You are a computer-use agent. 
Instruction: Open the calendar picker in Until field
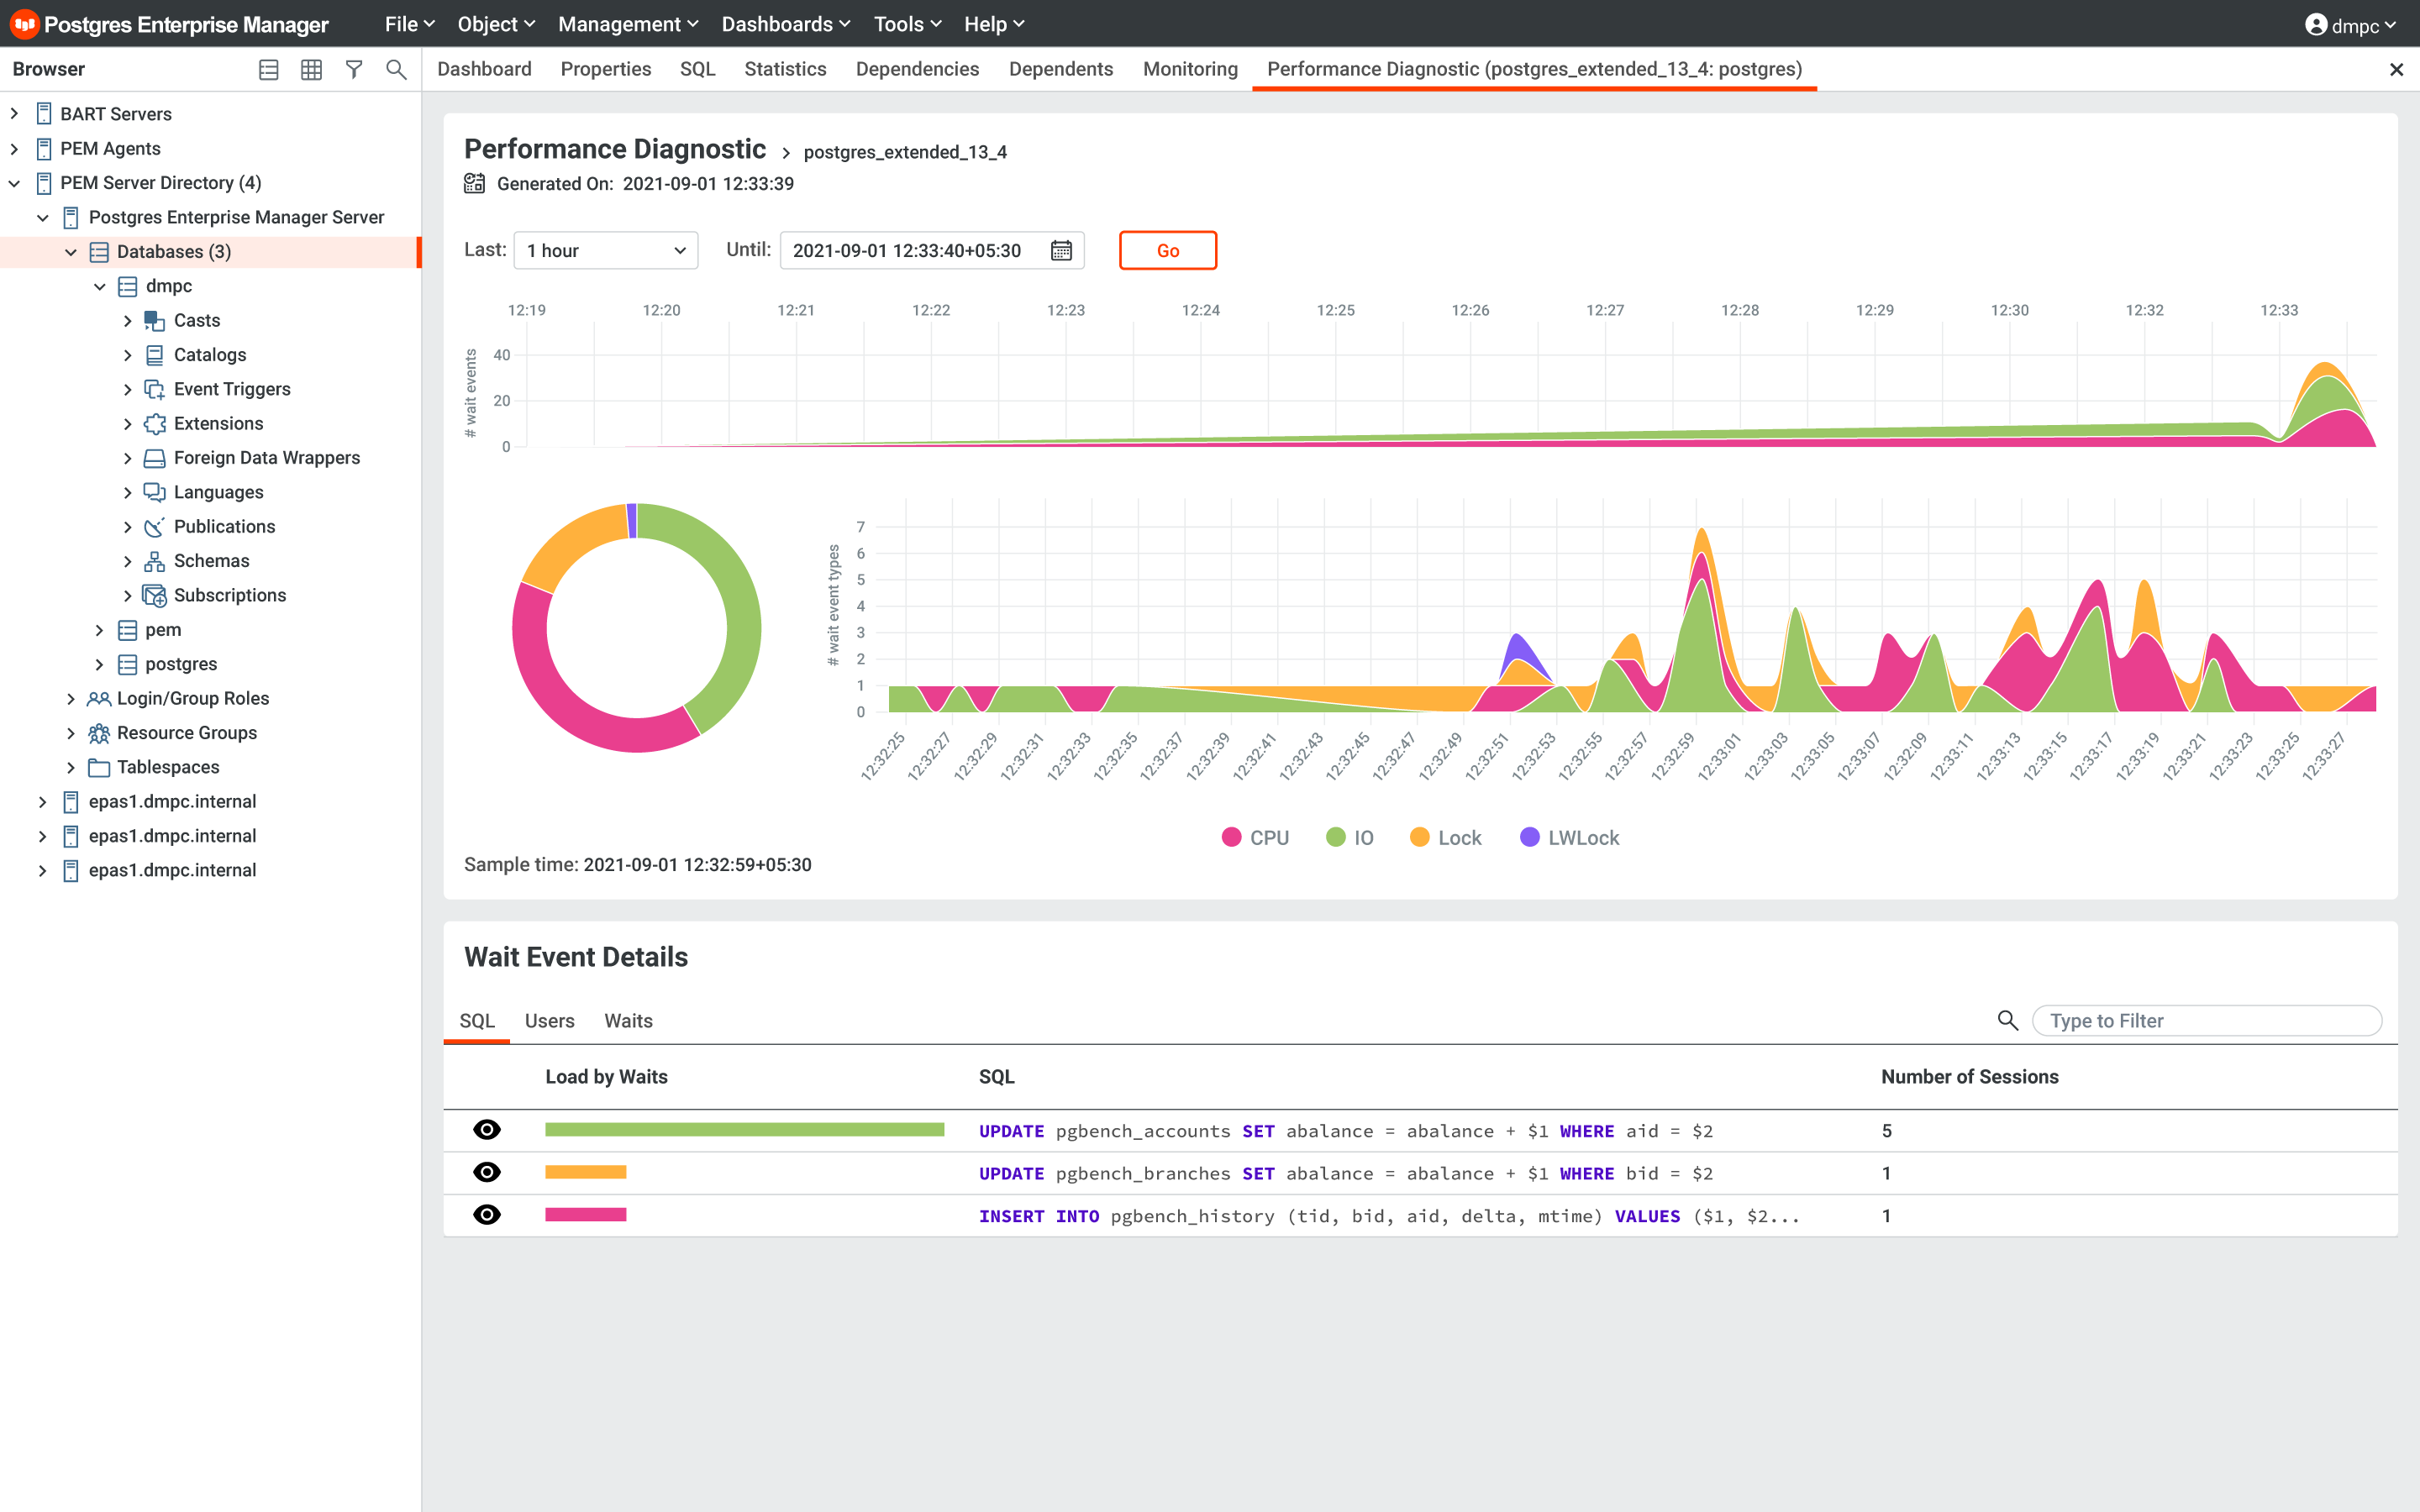click(1061, 250)
